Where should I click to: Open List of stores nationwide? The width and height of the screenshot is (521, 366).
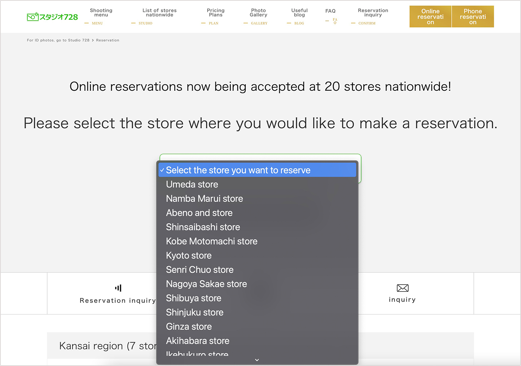point(159,13)
